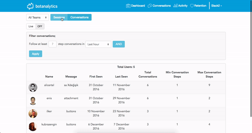Click the Conversations speech bubble icon
252x133 pixels.
(150, 6)
